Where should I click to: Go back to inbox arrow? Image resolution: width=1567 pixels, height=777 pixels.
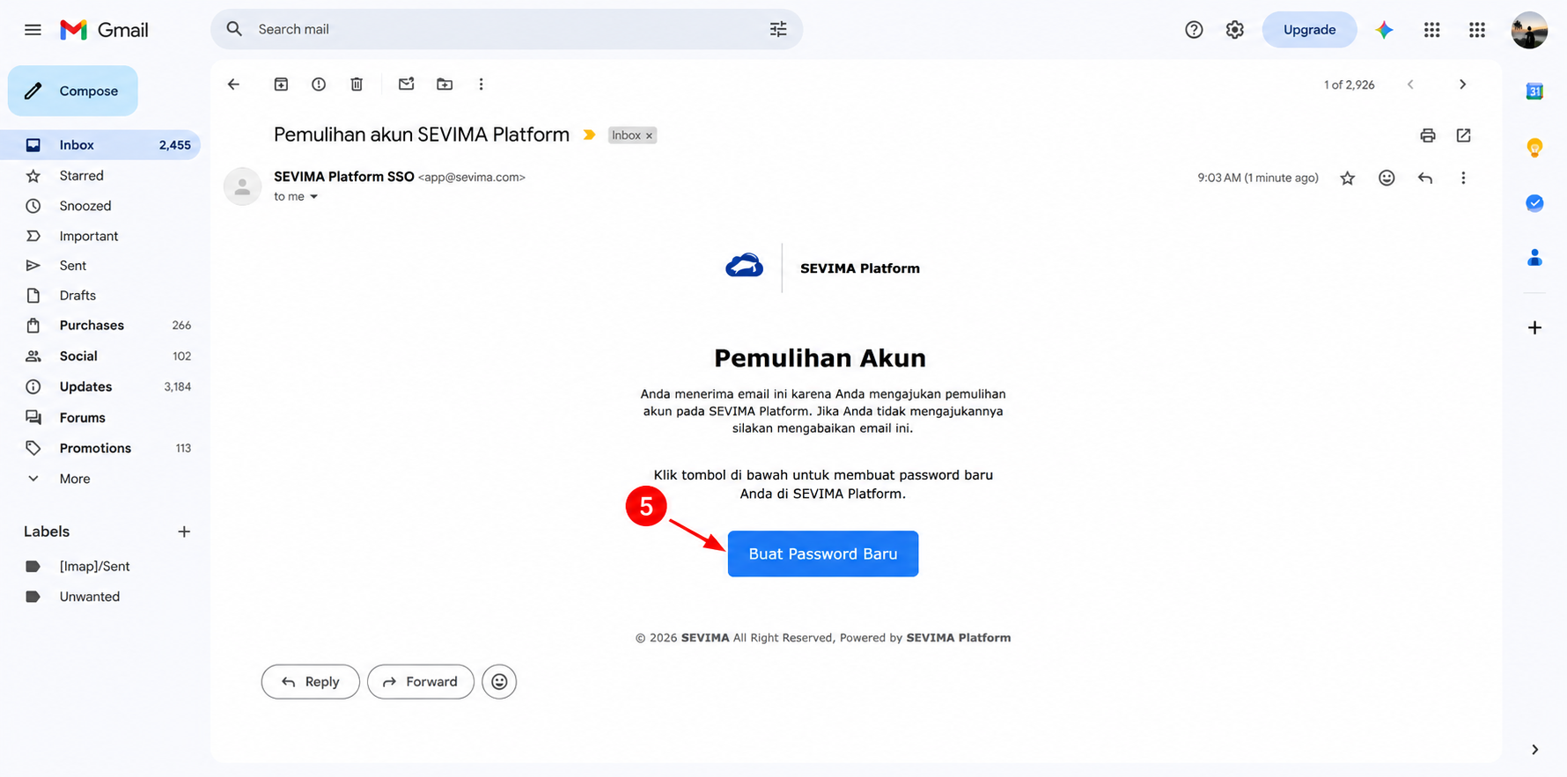click(233, 84)
